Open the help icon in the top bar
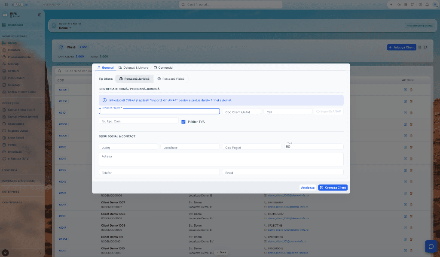 point(420,4)
